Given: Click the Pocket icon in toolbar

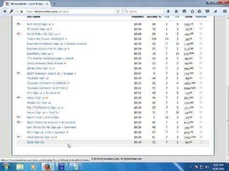Looking at the screenshot, I should [208, 11].
